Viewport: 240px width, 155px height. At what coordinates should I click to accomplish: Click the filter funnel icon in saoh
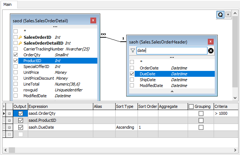pyautogui.click(x=133, y=50)
